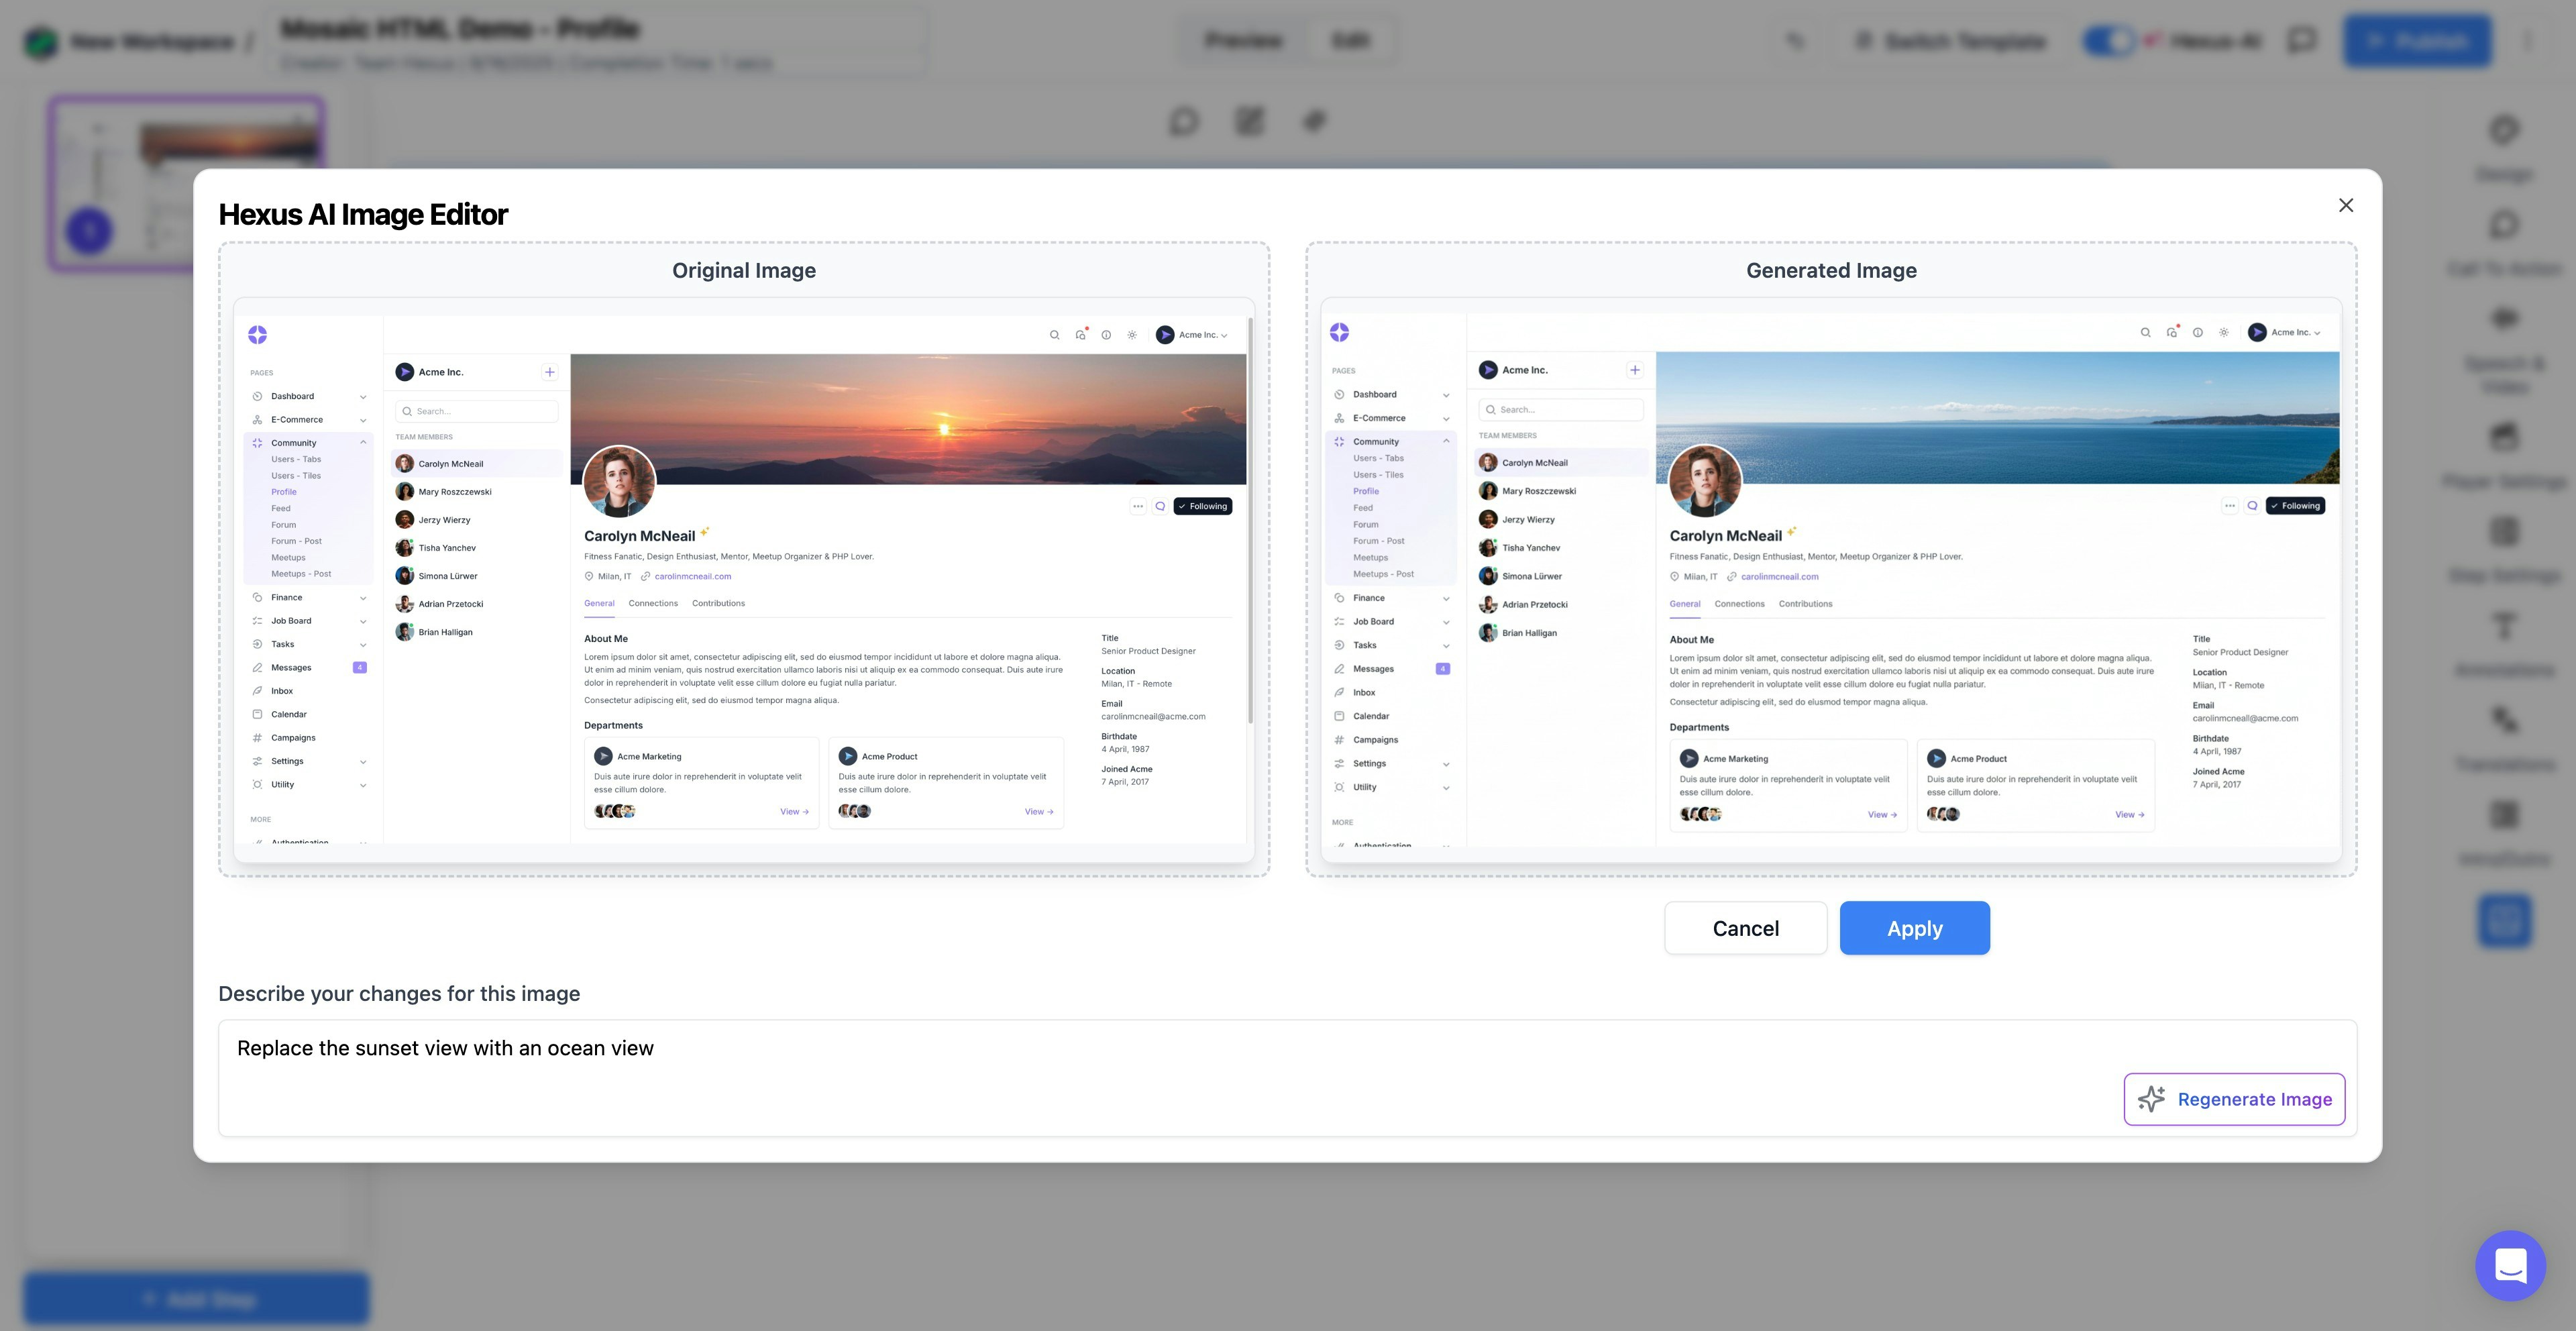Click 'Describe your changes for this image' label
This screenshot has width=2576, height=1331.
399,993
